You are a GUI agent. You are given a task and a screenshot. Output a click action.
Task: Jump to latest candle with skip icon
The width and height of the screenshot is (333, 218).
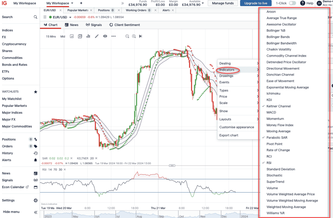(x=140, y=36)
